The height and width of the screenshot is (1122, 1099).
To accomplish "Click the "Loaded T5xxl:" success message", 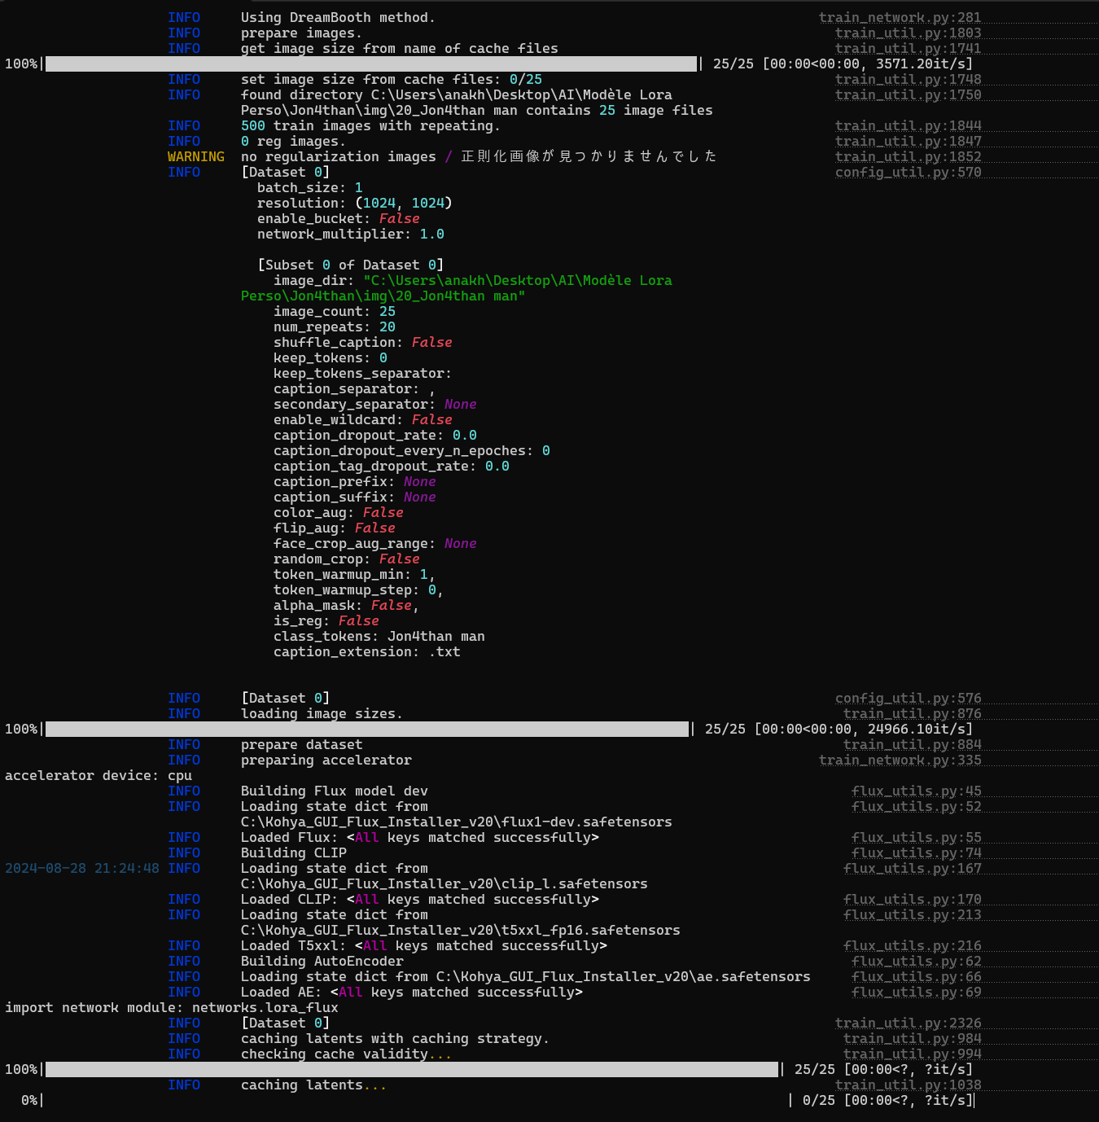I will (424, 945).
